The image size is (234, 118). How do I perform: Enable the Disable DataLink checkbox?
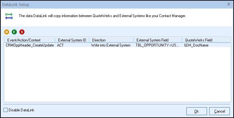(x=5, y=110)
